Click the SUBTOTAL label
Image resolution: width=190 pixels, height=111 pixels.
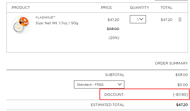115,75
